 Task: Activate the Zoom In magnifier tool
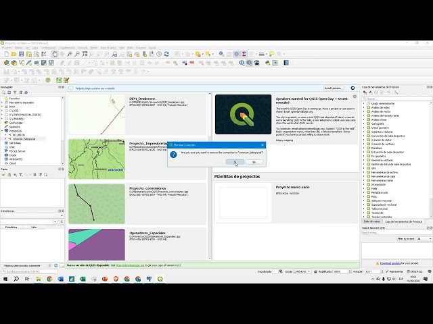click(70, 54)
